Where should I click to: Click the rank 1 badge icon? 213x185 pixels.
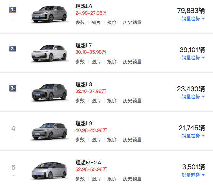point(13,10)
